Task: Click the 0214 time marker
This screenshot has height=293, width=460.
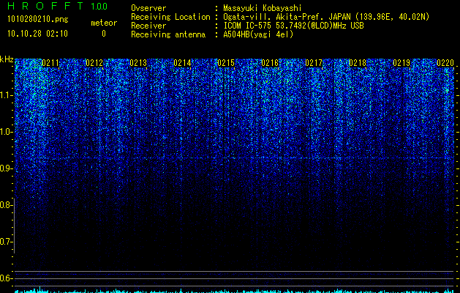Action: (182, 63)
